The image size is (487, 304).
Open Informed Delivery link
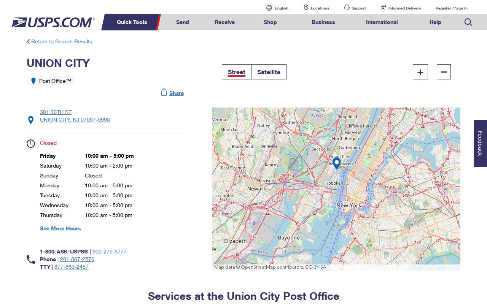coord(405,8)
